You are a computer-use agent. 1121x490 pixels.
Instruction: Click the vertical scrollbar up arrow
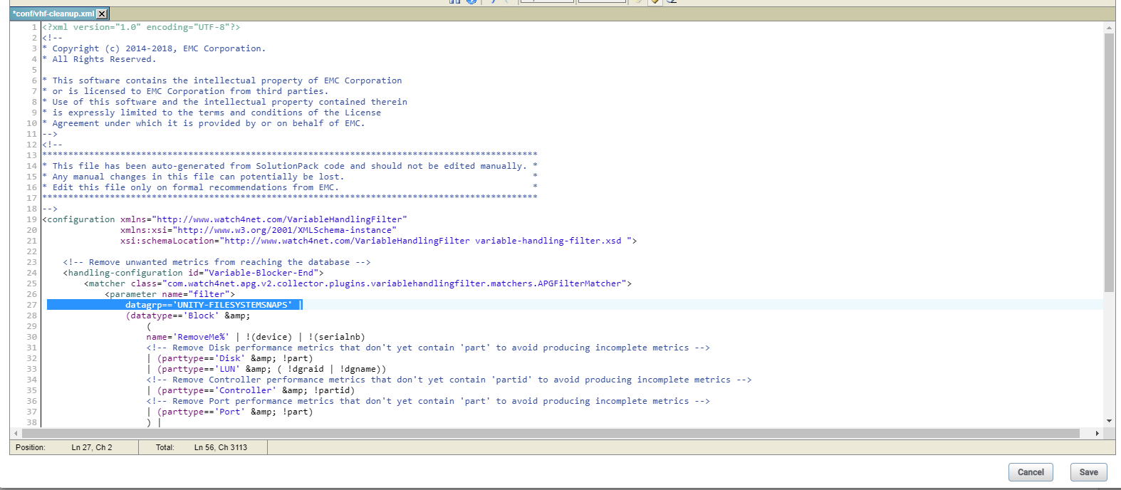pyautogui.click(x=1109, y=28)
